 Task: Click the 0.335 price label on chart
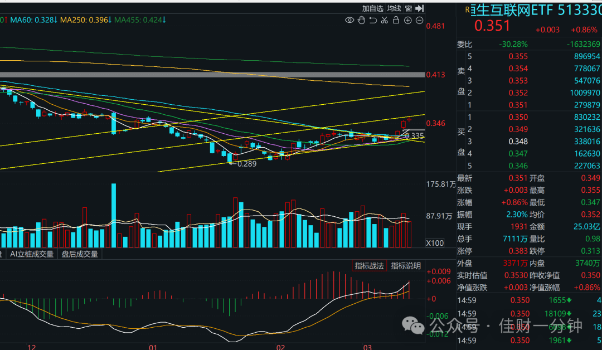[x=415, y=136]
